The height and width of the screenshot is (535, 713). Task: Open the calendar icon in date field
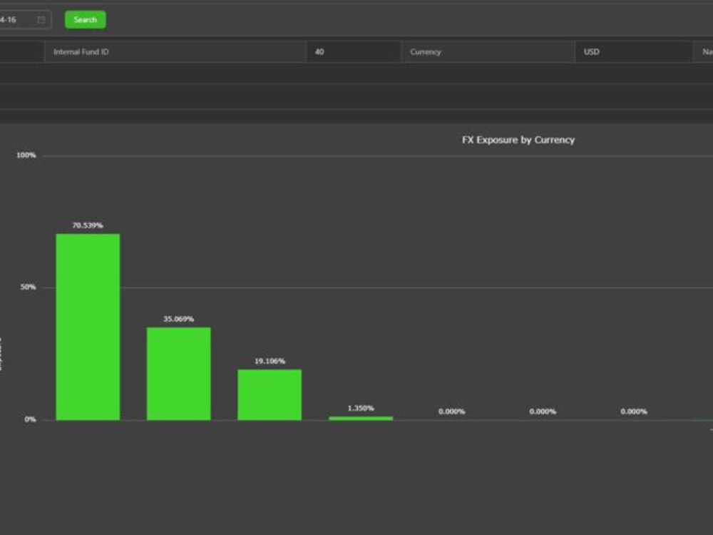coord(41,19)
